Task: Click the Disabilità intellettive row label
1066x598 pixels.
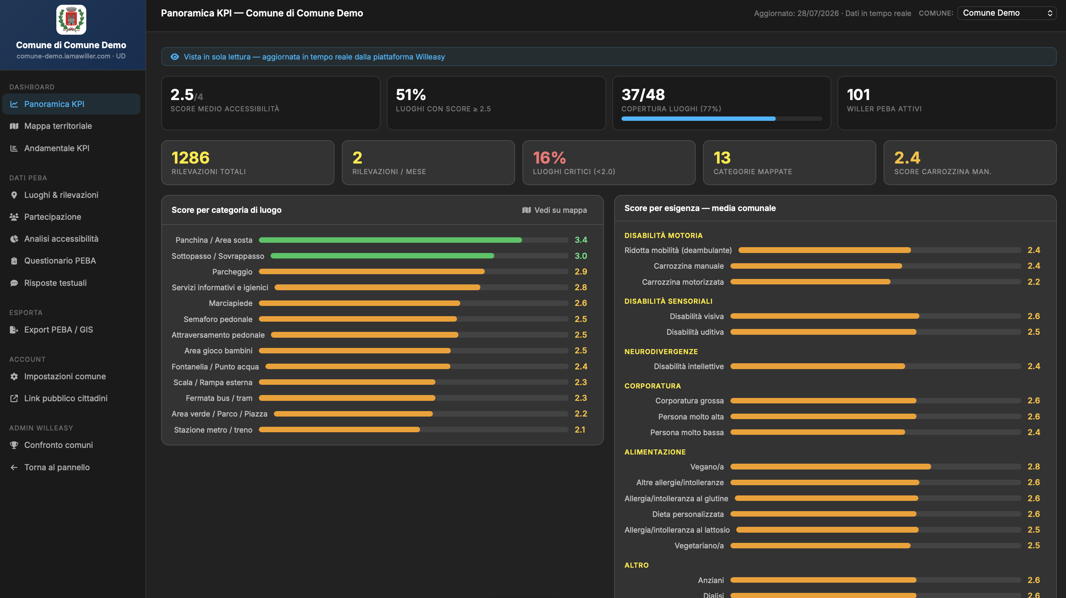Action: [689, 366]
